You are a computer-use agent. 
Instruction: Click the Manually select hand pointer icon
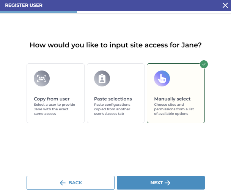click(x=162, y=78)
